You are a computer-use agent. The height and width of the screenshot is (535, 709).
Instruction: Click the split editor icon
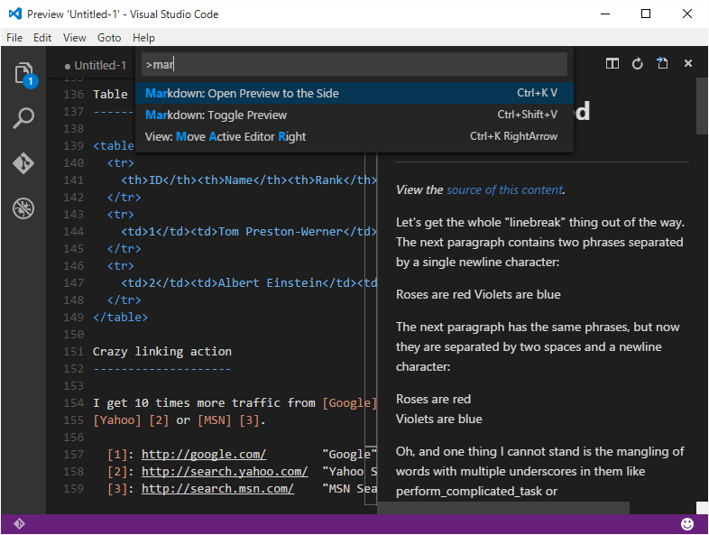tap(612, 64)
